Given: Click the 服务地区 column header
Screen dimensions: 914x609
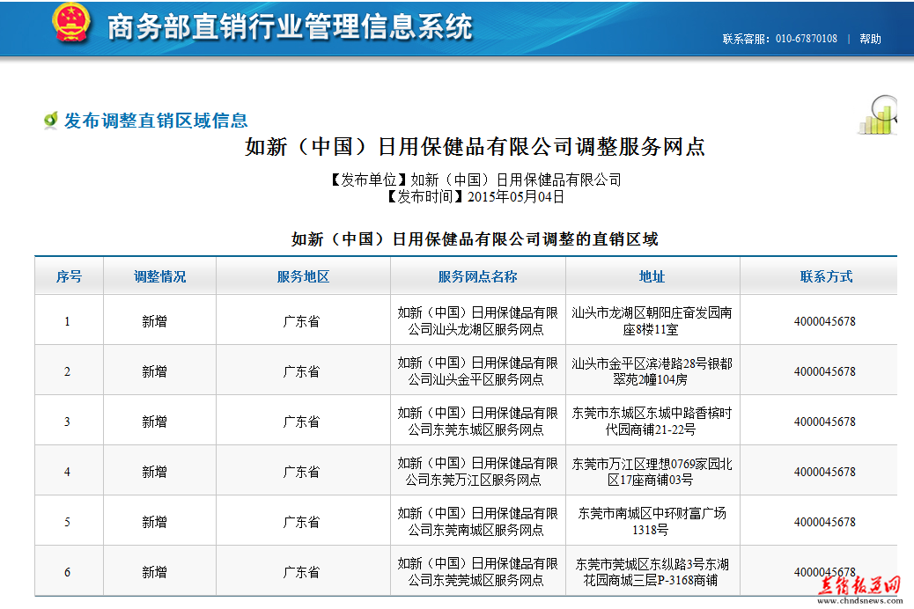Looking at the screenshot, I should tap(303, 276).
